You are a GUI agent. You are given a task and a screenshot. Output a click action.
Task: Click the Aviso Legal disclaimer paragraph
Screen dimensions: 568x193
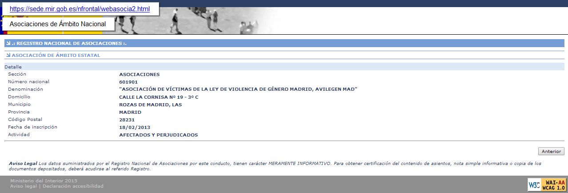click(x=276, y=166)
